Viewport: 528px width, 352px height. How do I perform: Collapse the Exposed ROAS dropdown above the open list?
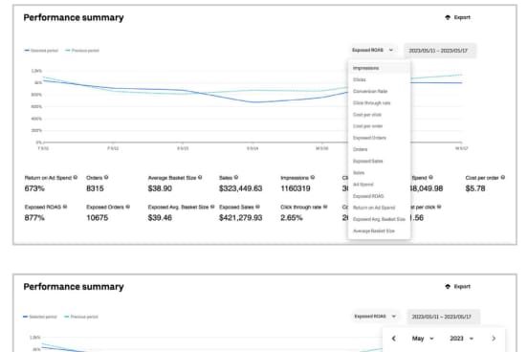click(x=373, y=50)
